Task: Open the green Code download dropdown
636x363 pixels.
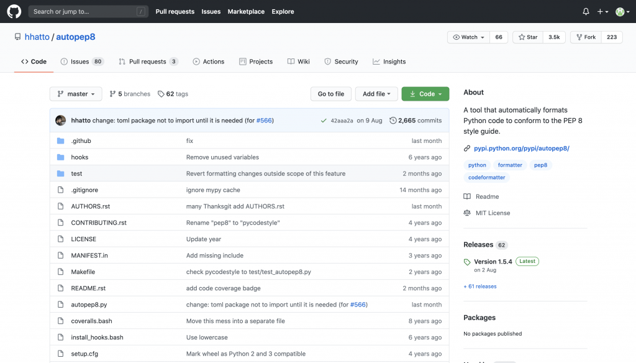Action: coord(425,94)
